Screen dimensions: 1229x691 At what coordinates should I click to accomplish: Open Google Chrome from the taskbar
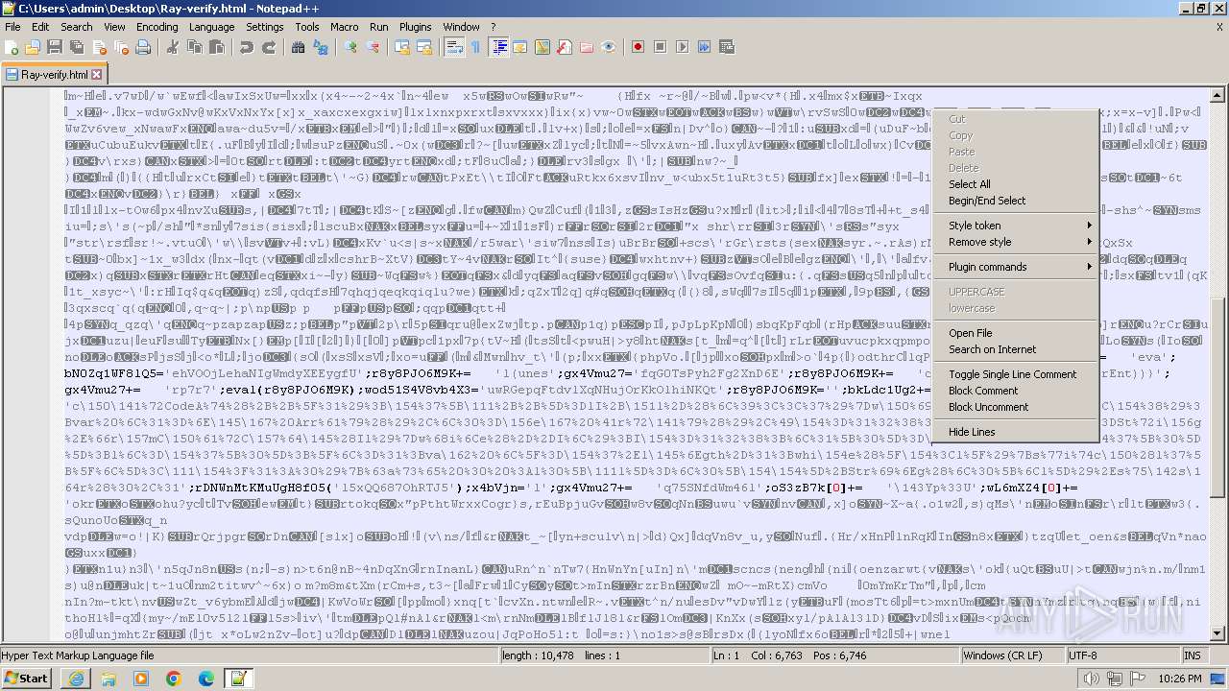(173, 679)
